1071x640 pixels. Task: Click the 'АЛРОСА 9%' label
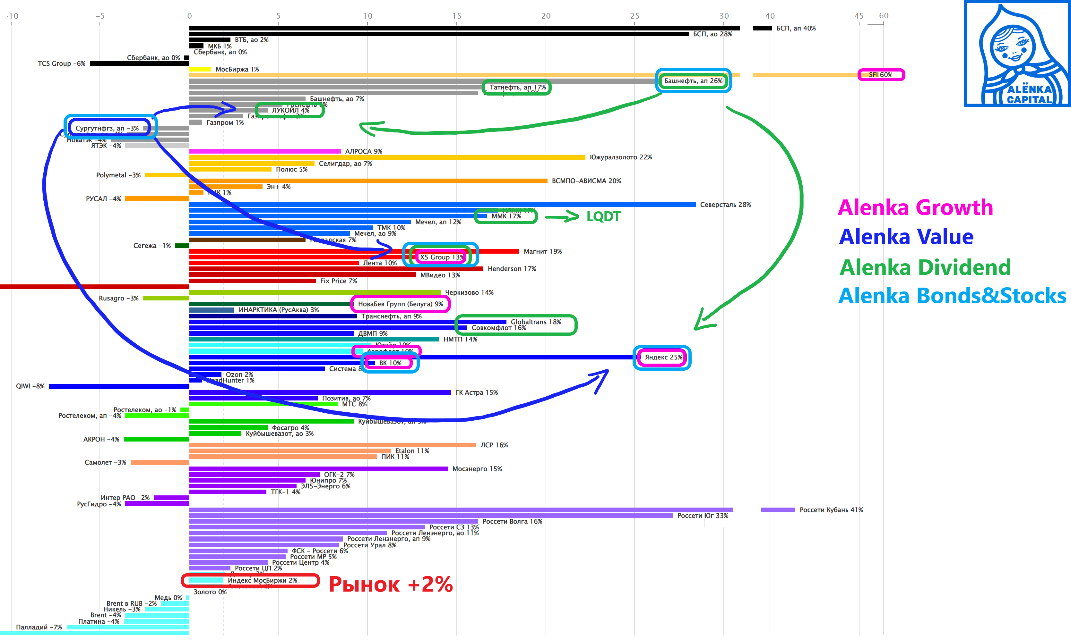point(364,151)
